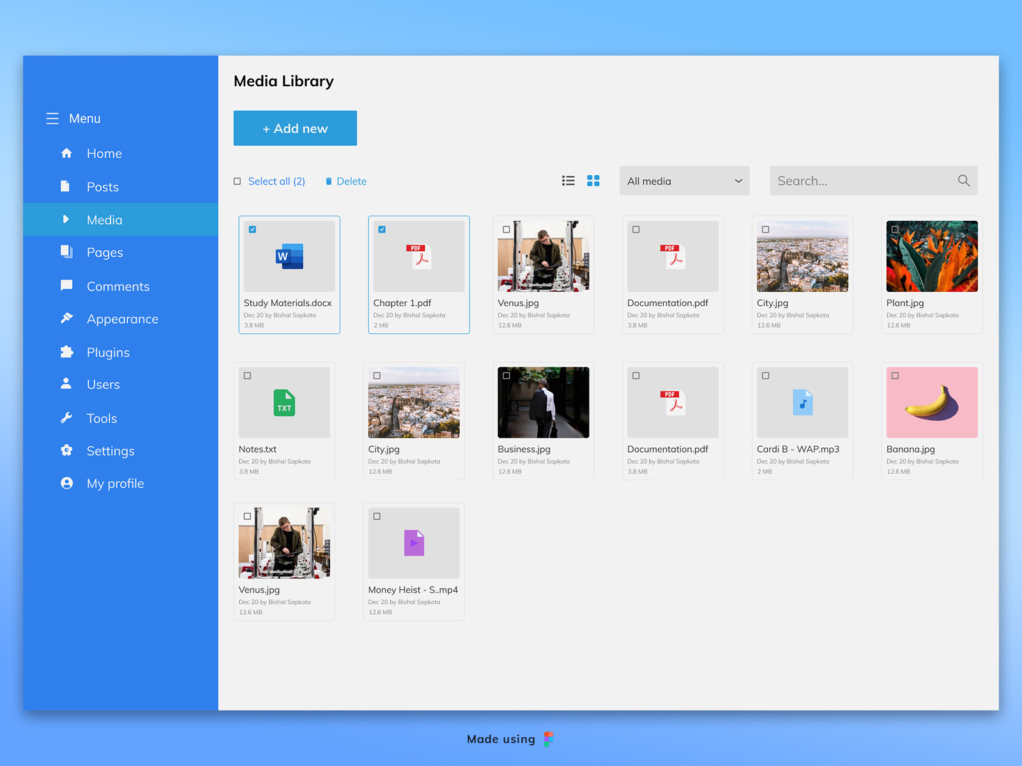Open the Money Heist - S..mp4 thumbnail
Viewport: 1022px width, 766px height.
pos(413,543)
